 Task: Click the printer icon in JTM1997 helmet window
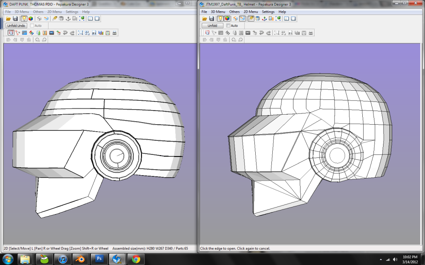[310, 33]
